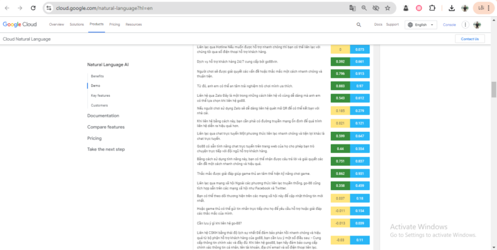
Task: Reload the page with the refresh icon
Action: [x=33, y=8]
